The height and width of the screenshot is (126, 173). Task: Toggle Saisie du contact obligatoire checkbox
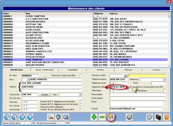(81, 107)
